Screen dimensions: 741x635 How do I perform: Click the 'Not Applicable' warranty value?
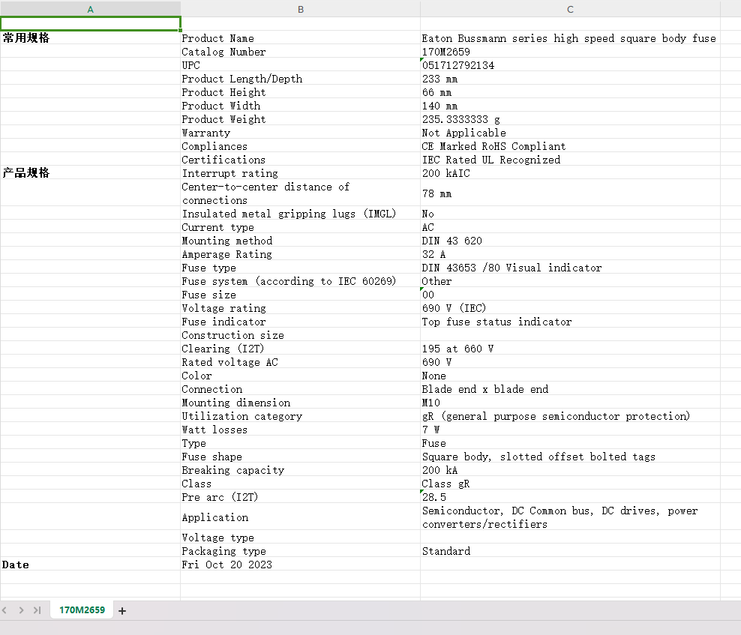(x=570, y=133)
